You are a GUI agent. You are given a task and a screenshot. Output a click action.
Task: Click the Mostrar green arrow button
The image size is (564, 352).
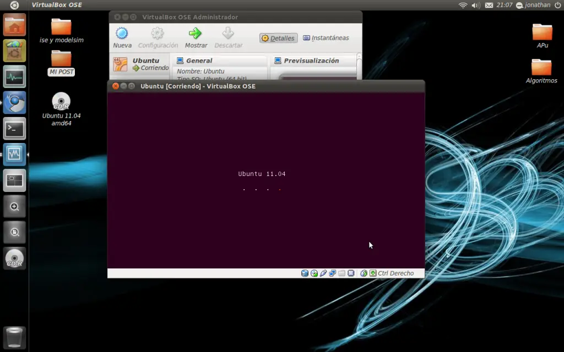pos(196,38)
